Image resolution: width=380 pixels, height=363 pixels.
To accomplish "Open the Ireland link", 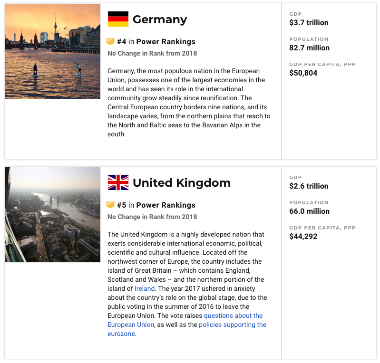I will click(x=145, y=288).
